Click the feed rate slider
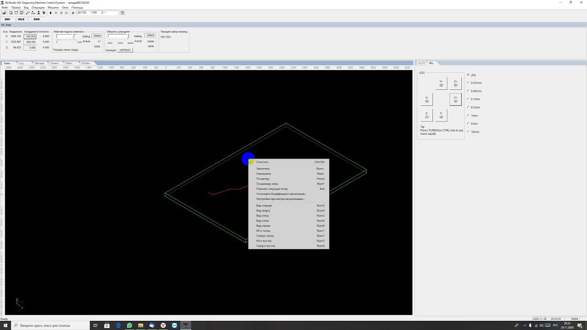Screen dimensions: 587x330 click(x=67, y=37)
